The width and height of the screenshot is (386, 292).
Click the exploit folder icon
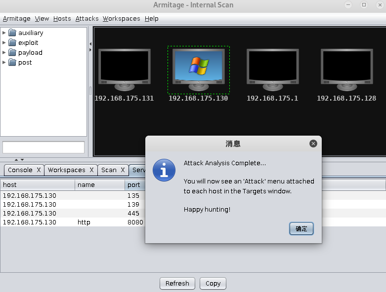[x=12, y=42]
